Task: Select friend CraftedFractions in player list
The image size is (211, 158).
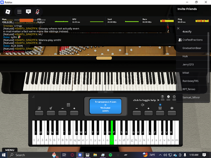Action: tap(192, 40)
